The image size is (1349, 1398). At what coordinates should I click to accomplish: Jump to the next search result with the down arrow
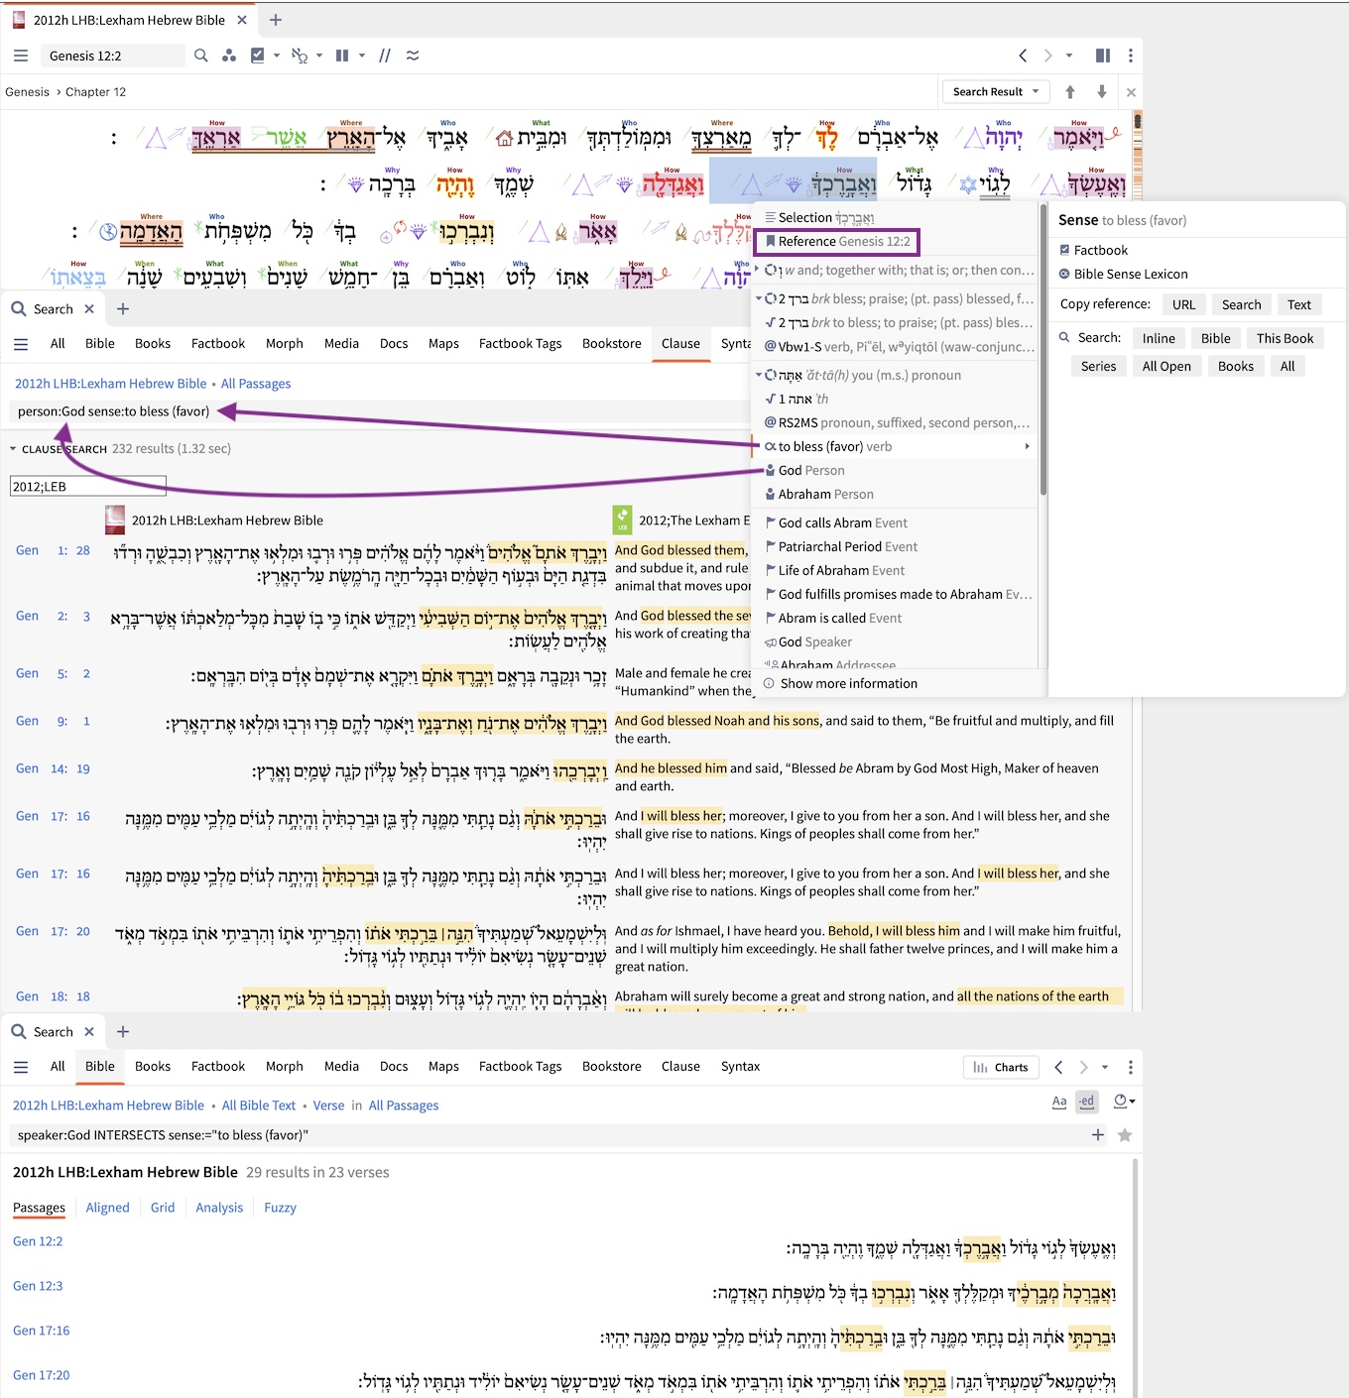[x=1101, y=91]
